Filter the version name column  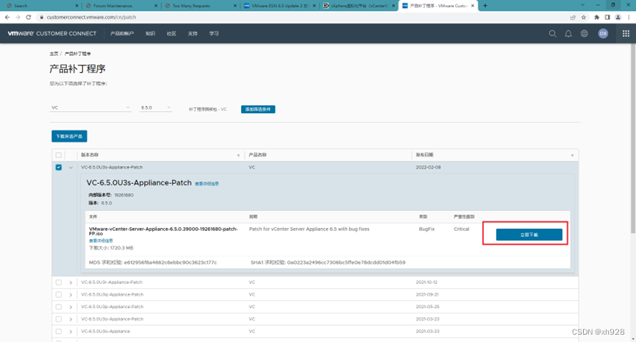[238, 155]
